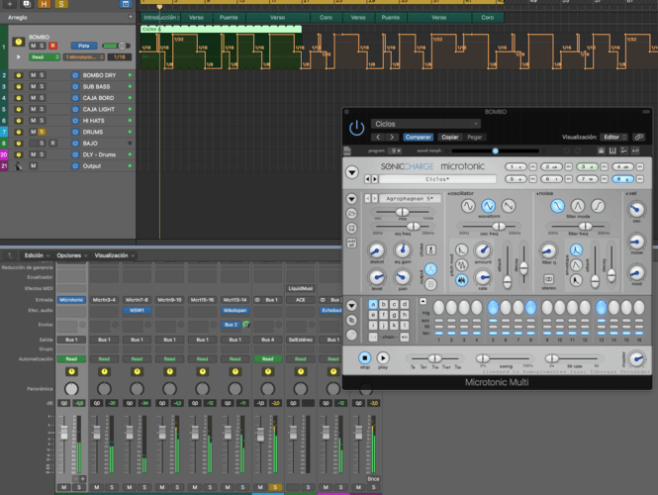This screenshot has width=658, height=495.
Task: Open the pattern menu triangle
Action: 352,305
